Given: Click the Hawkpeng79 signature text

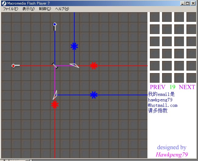Looking at the screenshot, I should point(172,155).
